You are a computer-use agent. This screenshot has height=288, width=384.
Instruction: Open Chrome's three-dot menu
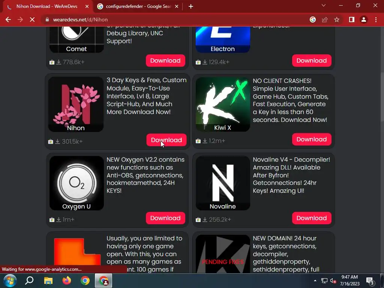376,19
